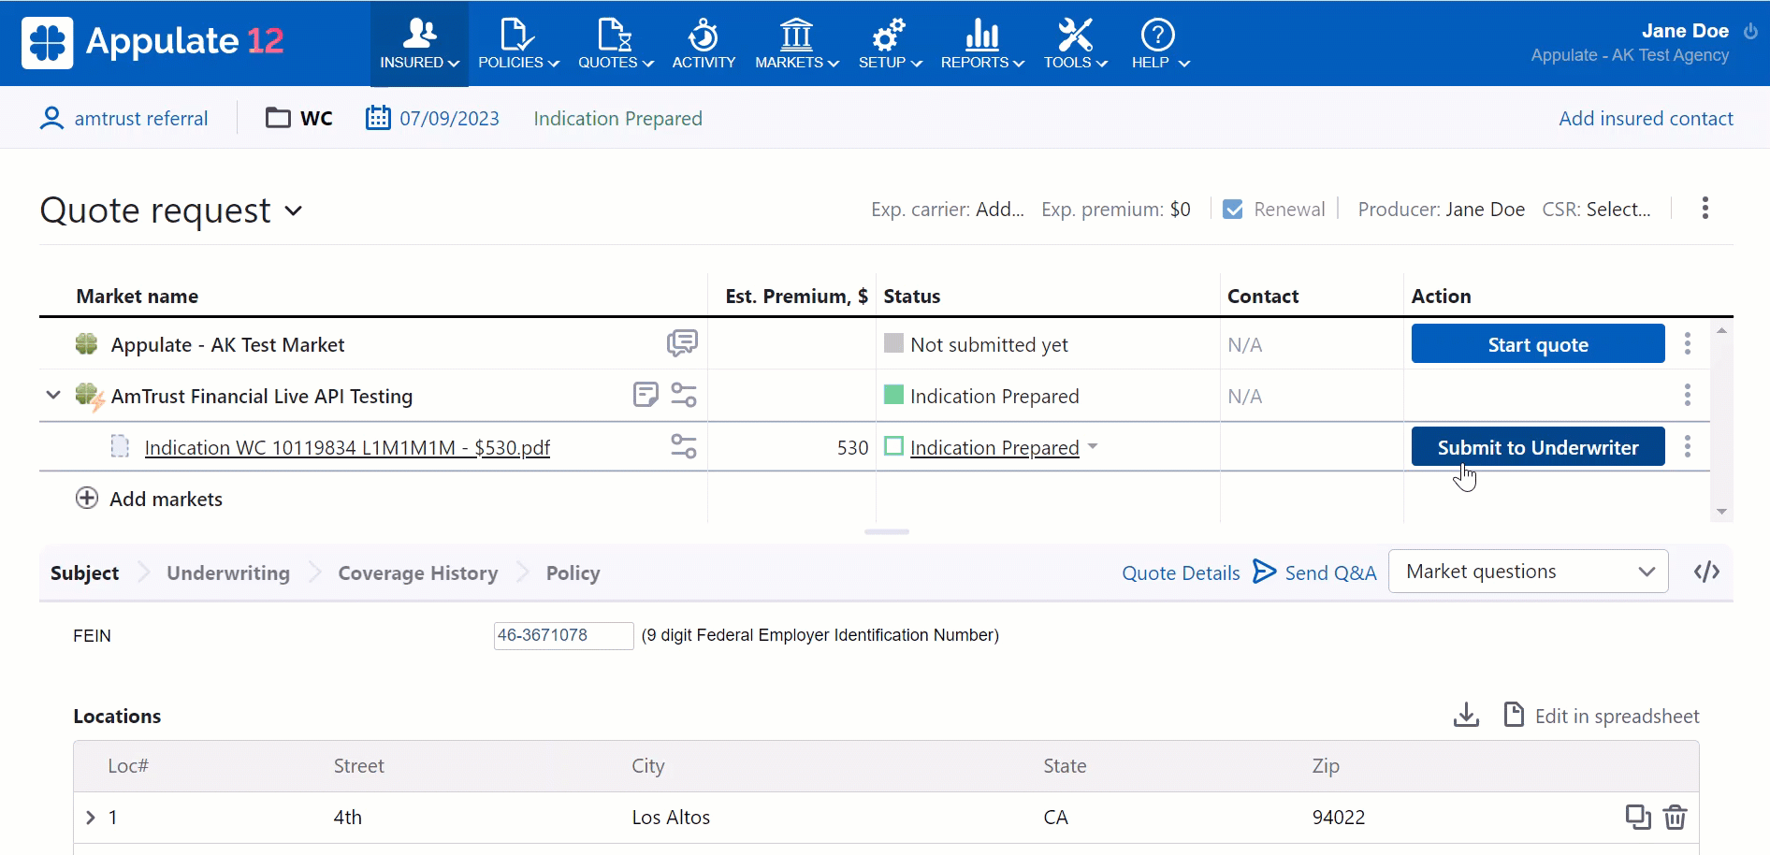Open messages icon for AK Test Market
Viewport: 1770px width, 855px height.
click(682, 343)
